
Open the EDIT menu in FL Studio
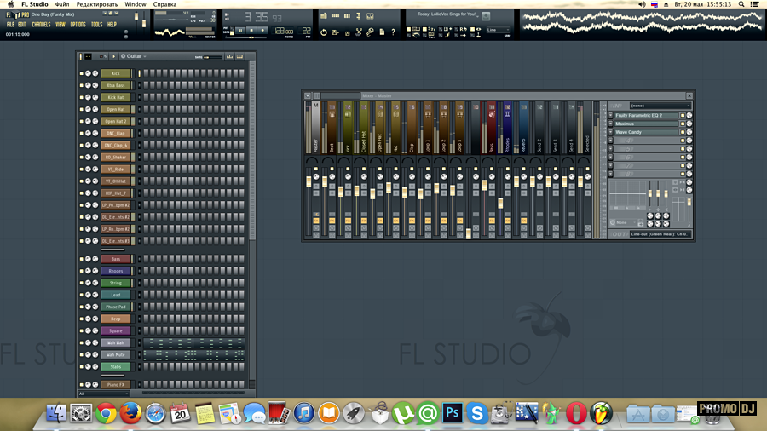(22, 25)
